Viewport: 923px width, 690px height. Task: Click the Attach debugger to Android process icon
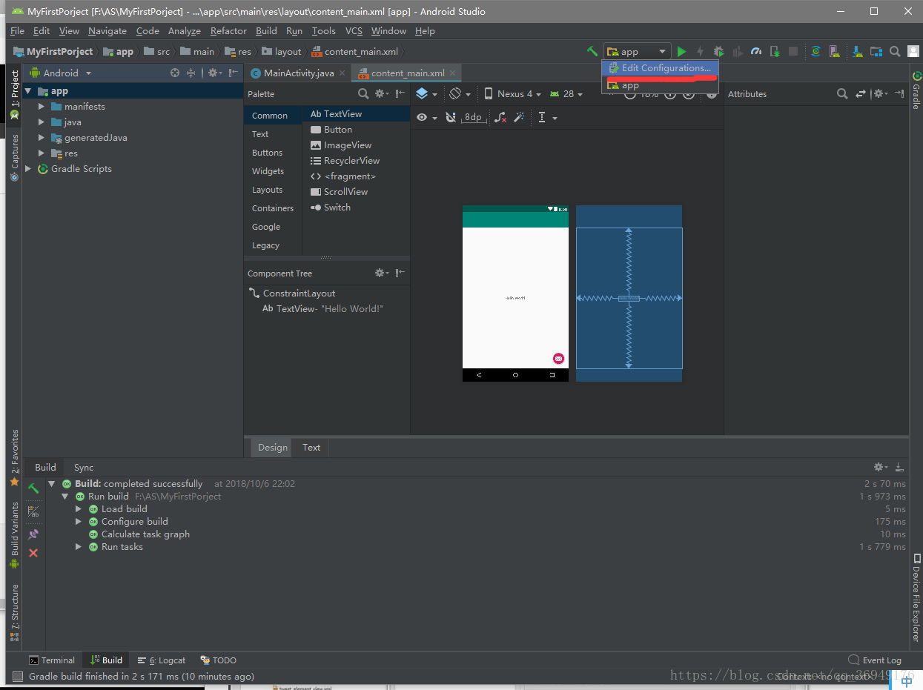775,51
